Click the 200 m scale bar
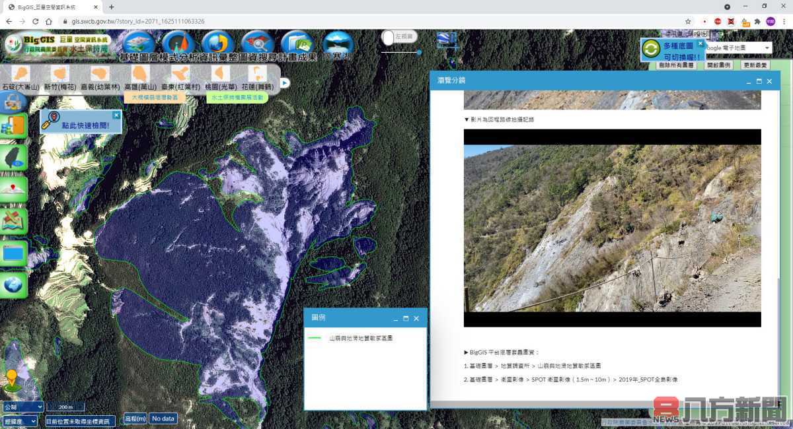Image resolution: width=793 pixels, height=429 pixels. pyautogui.click(x=65, y=407)
